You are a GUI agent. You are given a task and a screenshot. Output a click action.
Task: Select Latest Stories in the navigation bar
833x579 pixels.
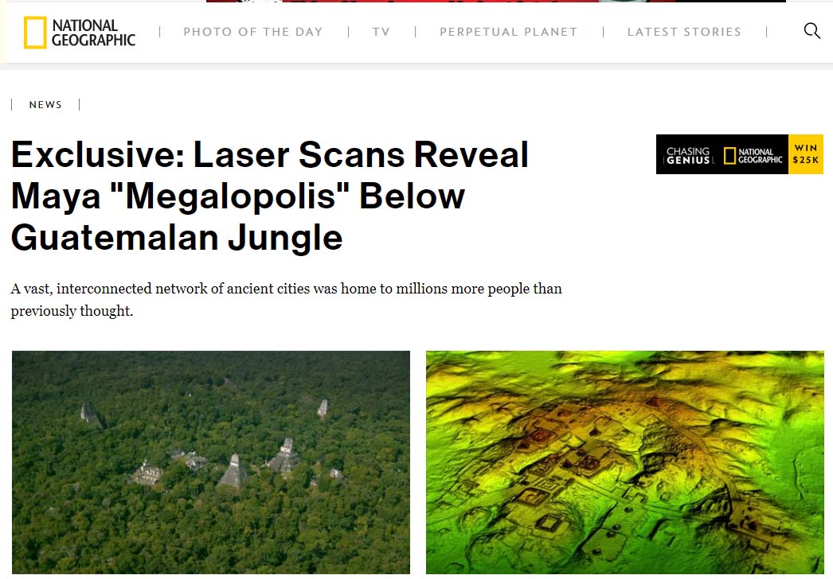[684, 32]
